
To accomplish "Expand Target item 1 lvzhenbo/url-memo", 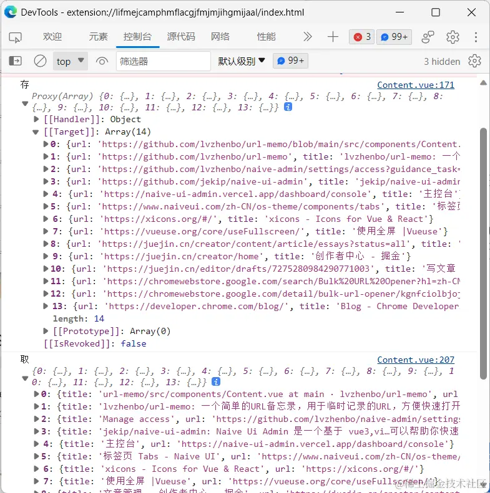I will click(x=46, y=156).
